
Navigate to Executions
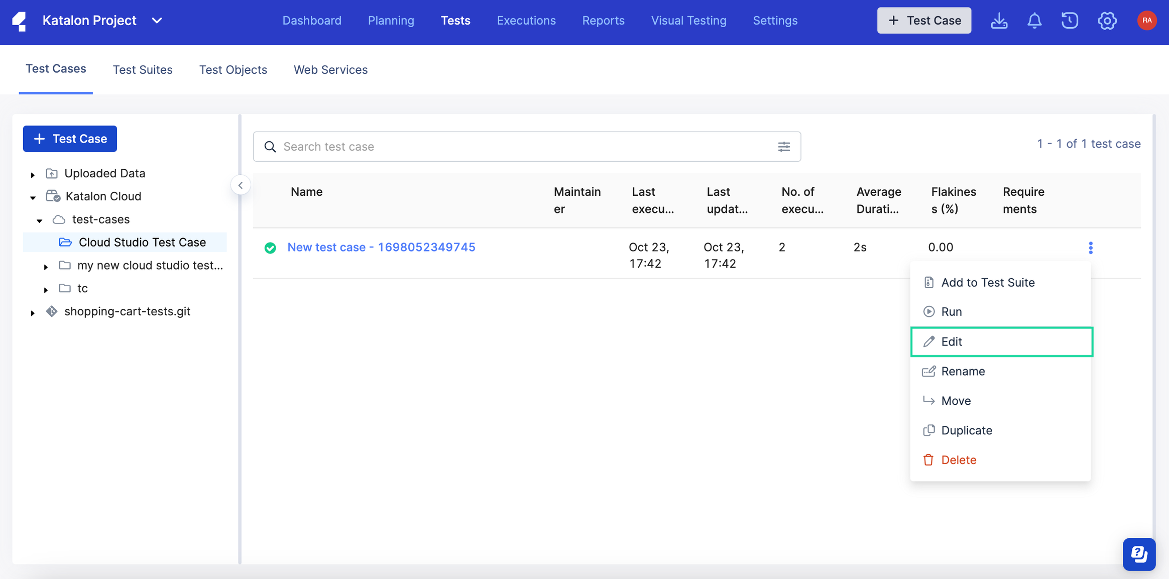pos(526,21)
